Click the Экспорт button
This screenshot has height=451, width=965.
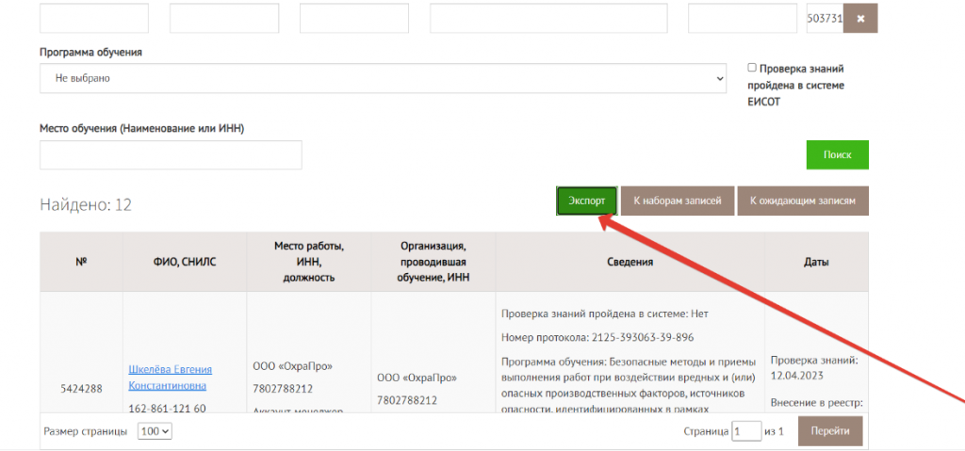[x=586, y=201]
